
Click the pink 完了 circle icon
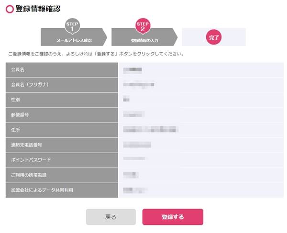214,37
